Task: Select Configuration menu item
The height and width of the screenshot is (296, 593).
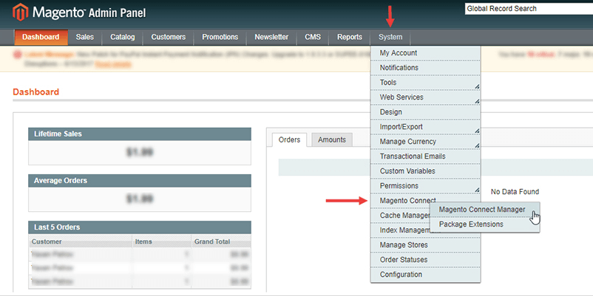Action: [425, 275]
